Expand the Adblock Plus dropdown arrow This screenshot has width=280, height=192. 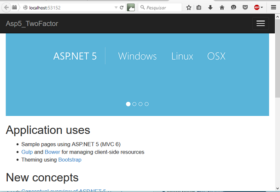pos(262,7)
